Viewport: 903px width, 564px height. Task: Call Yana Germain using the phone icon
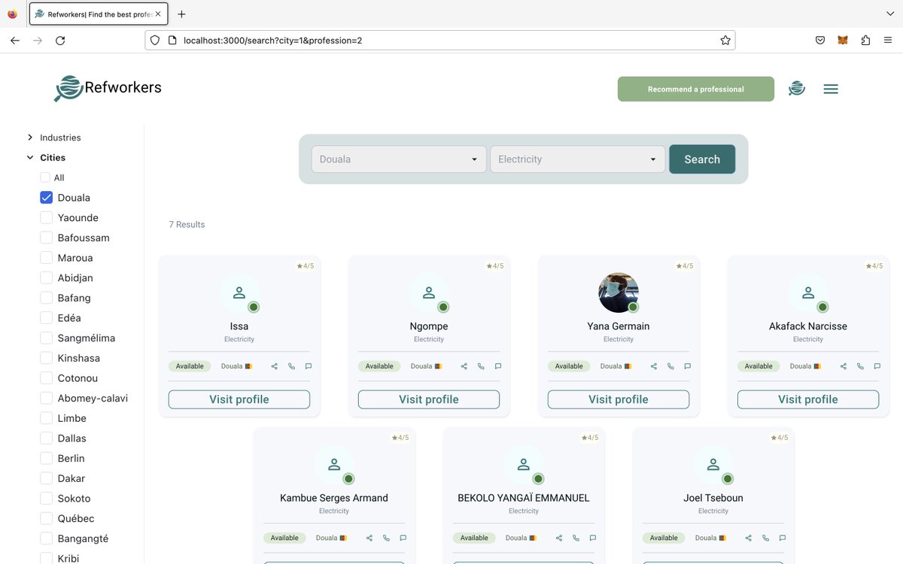(x=670, y=366)
